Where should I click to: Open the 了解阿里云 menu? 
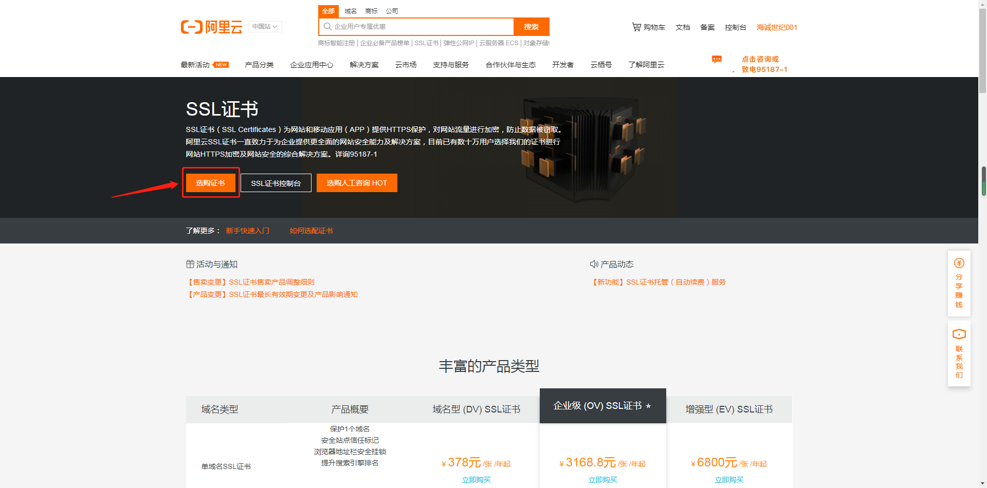pos(646,65)
